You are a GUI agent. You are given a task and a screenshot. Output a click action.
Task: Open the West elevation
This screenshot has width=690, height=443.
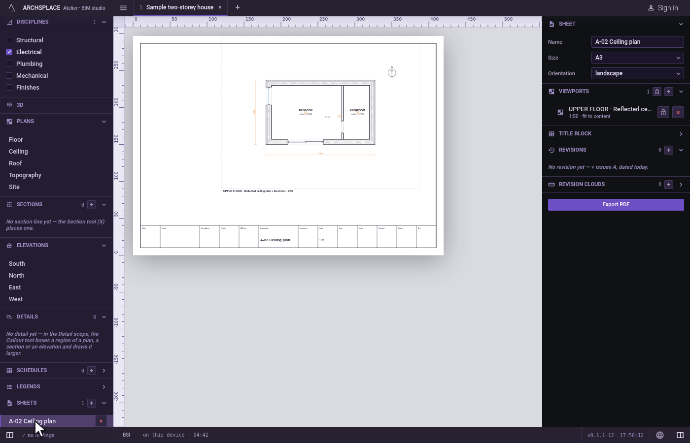coord(16,299)
